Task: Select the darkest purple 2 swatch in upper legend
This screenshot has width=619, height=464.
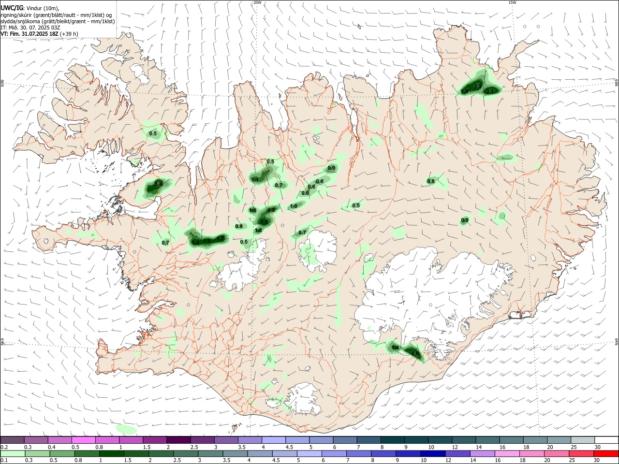Action: point(178,440)
